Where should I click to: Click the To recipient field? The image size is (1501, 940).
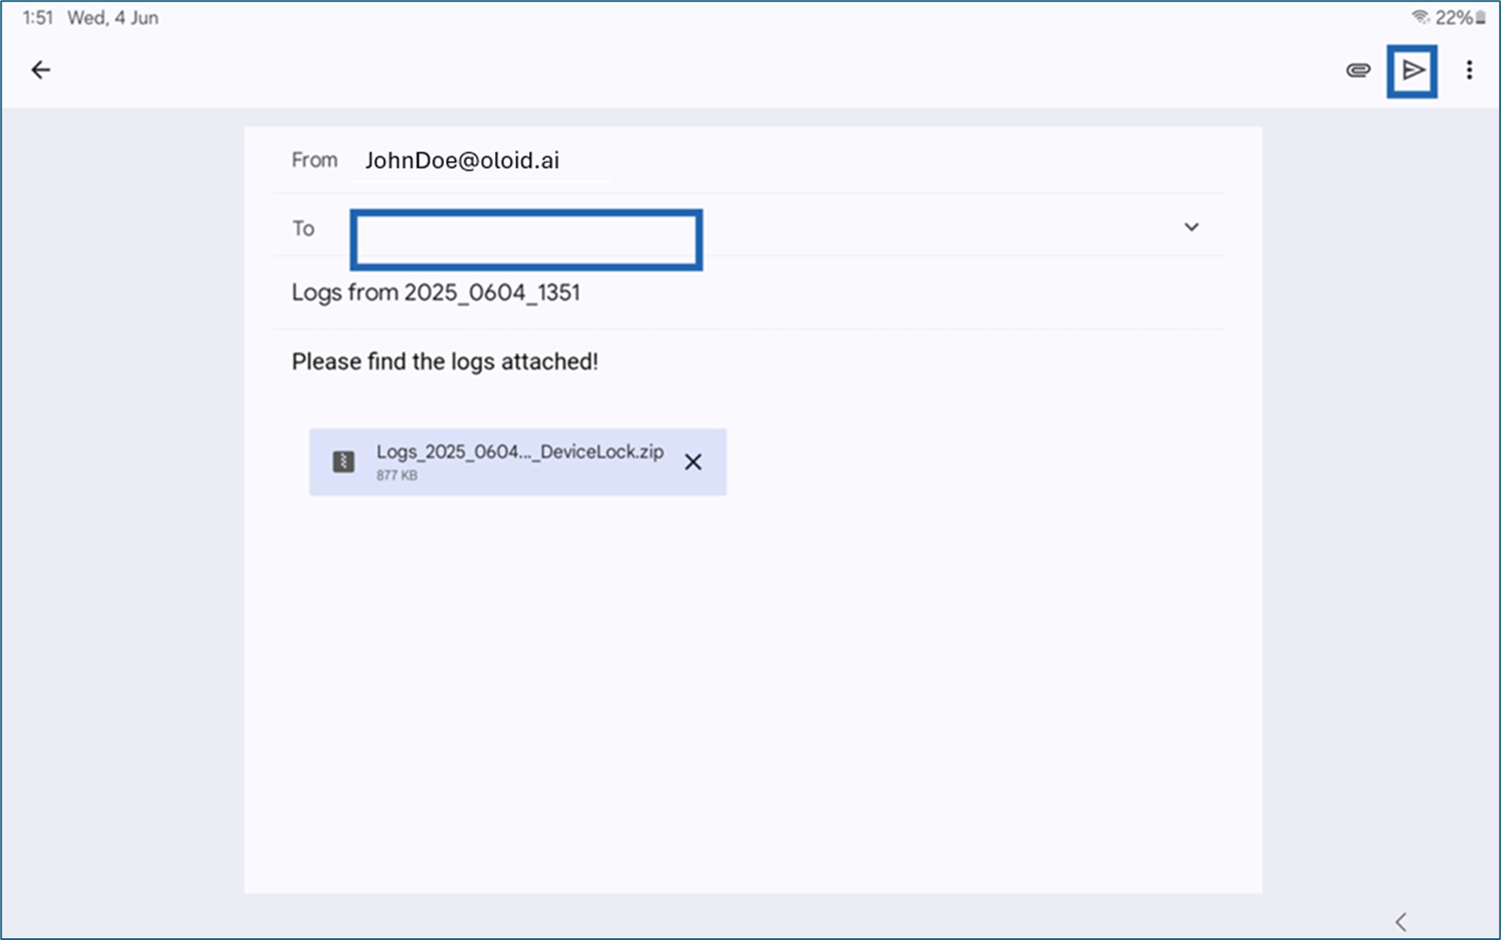coord(526,239)
